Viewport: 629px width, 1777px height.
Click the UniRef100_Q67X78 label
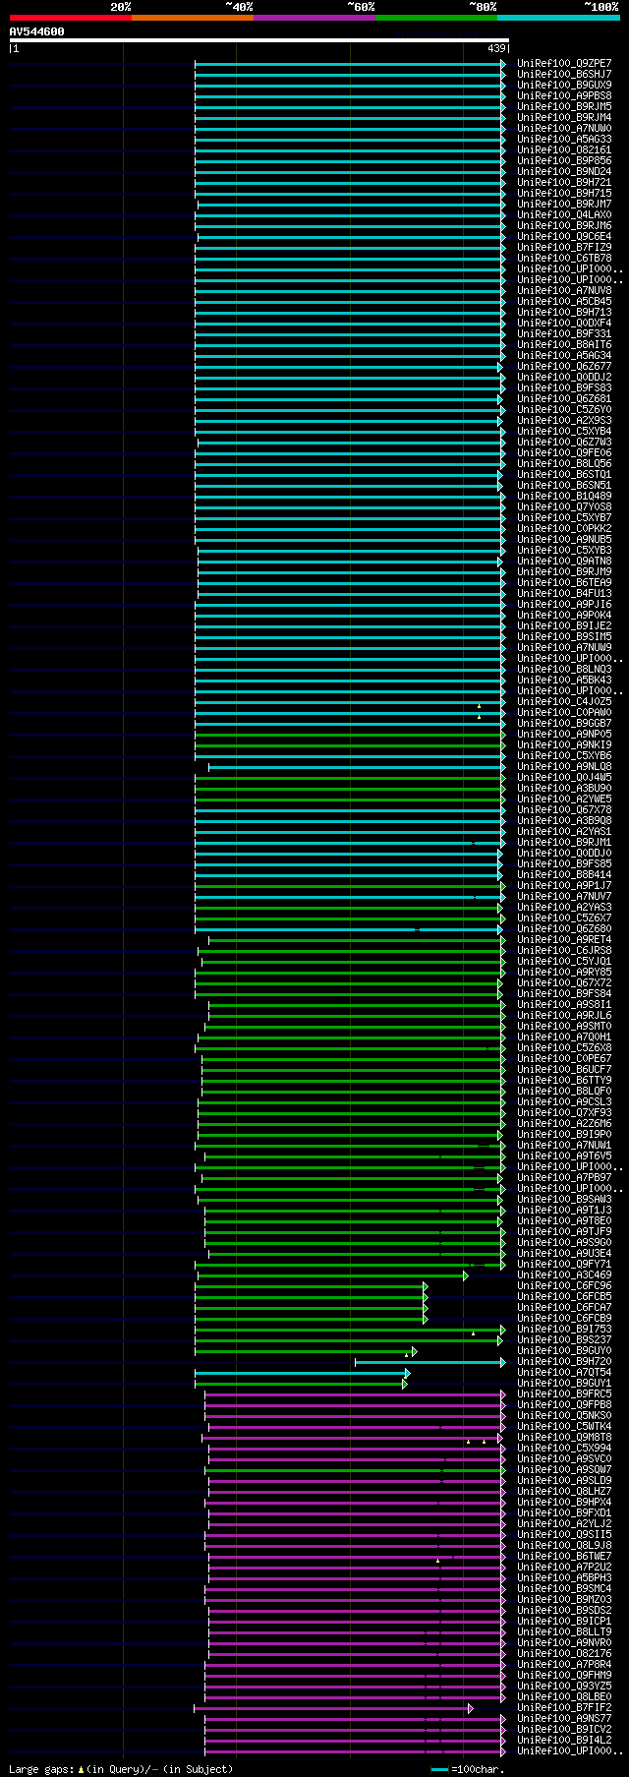pyautogui.click(x=564, y=809)
